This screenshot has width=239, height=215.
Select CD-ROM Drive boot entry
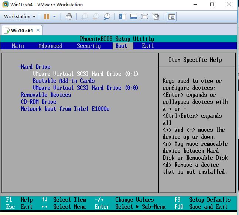pyautogui.click(x=38, y=102)
